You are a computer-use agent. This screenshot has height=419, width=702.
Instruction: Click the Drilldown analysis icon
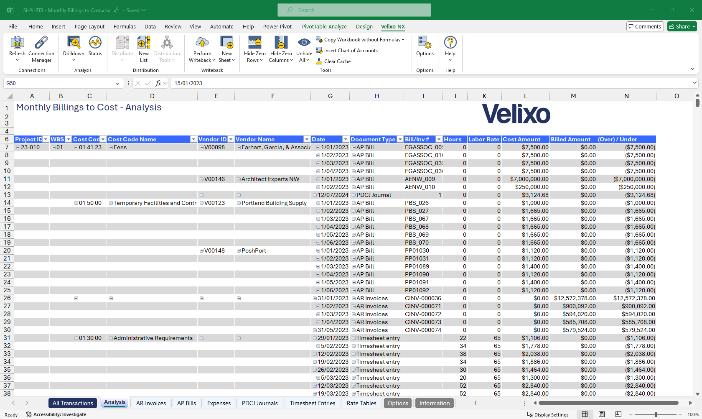point(74,43)
